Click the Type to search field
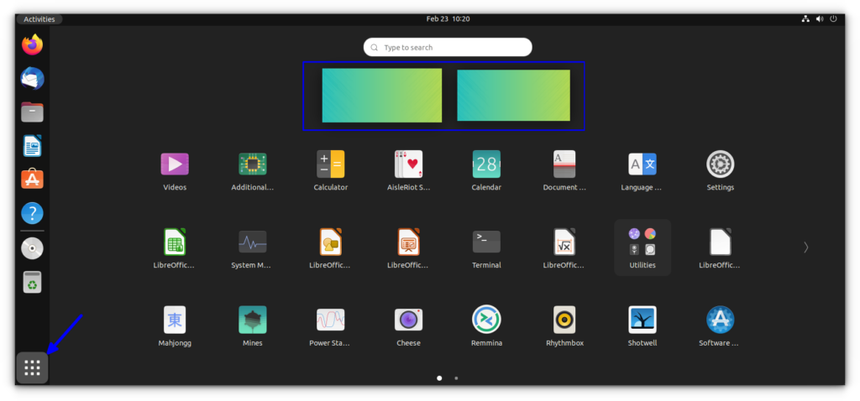 pos(448,47)
